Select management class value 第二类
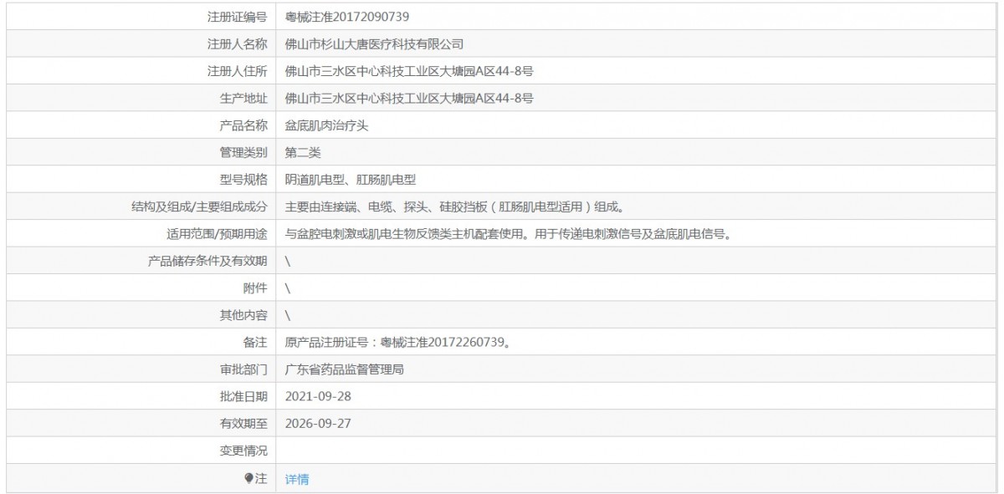This screenshot has height=494, width=1004. (x=303, y=152)
